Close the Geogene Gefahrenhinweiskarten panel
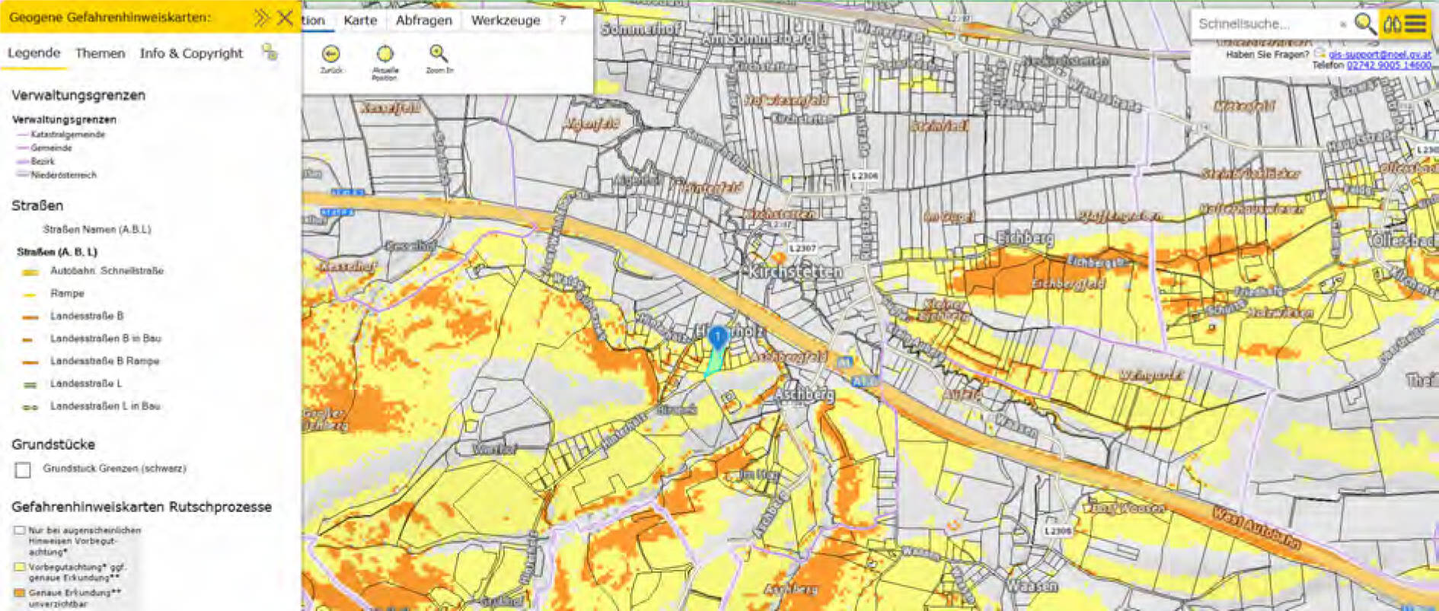 pos(285,18)
